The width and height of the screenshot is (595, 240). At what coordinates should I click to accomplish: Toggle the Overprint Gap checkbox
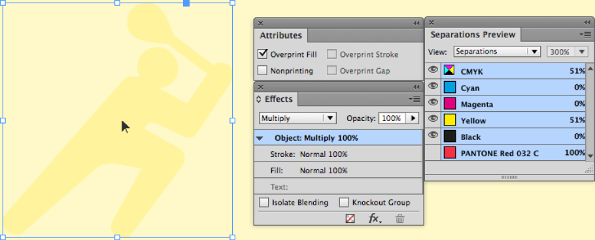point(331,71)
